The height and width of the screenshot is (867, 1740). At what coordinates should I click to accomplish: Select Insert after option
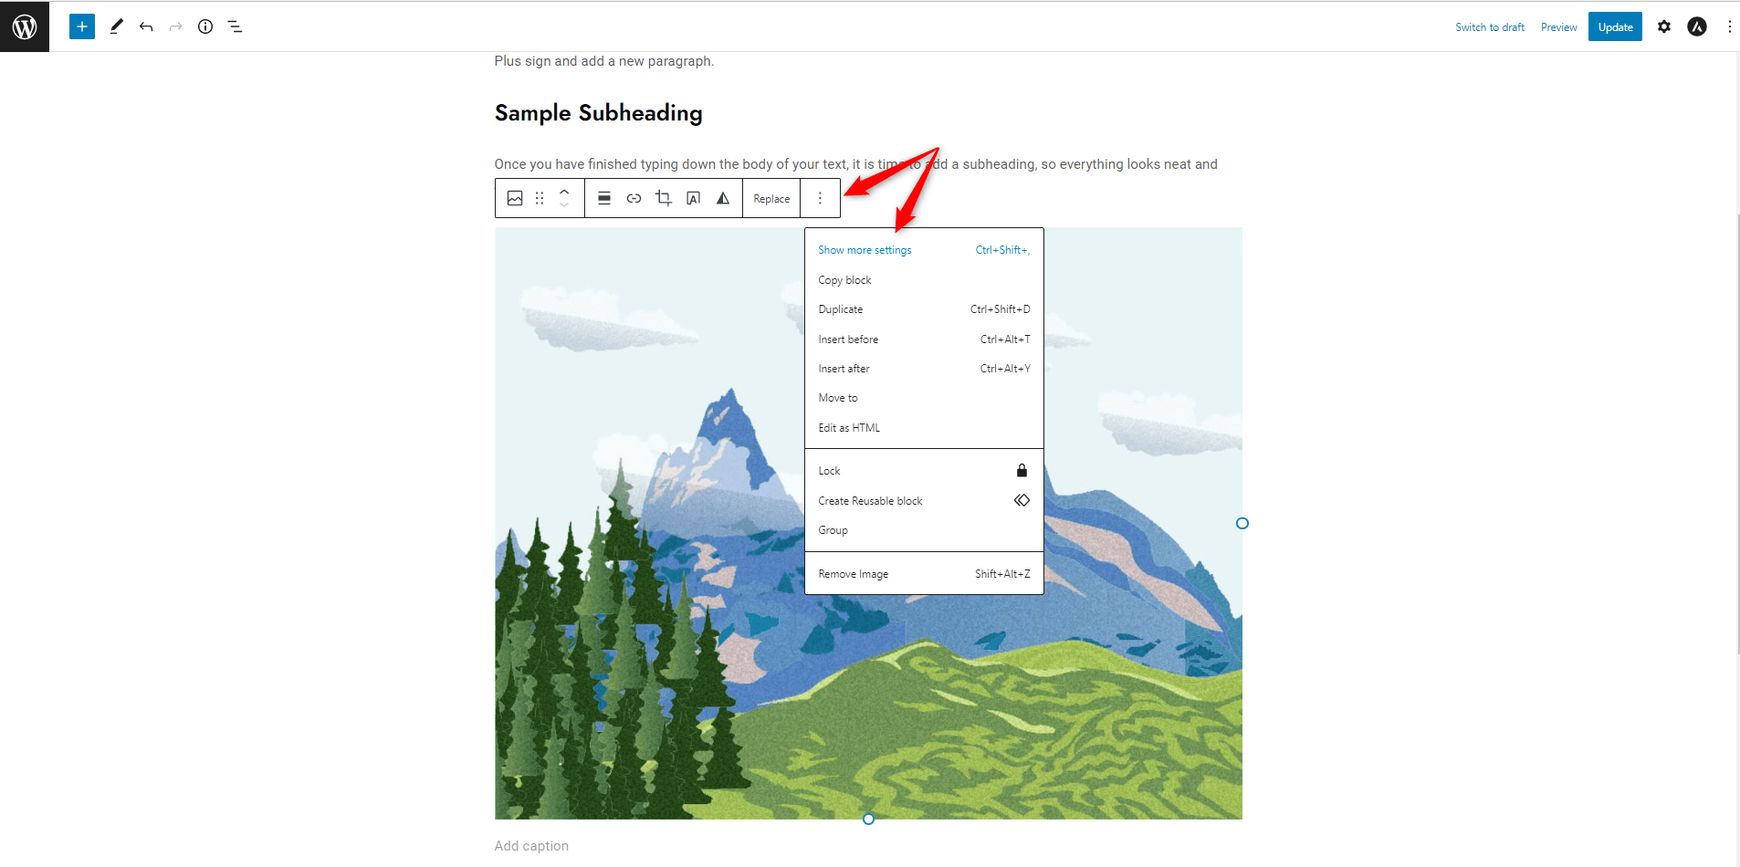pyautogui.click(x=924, y=369)
